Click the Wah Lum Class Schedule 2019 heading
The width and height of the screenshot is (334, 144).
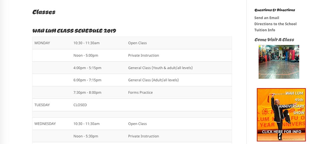coord(74,31)
